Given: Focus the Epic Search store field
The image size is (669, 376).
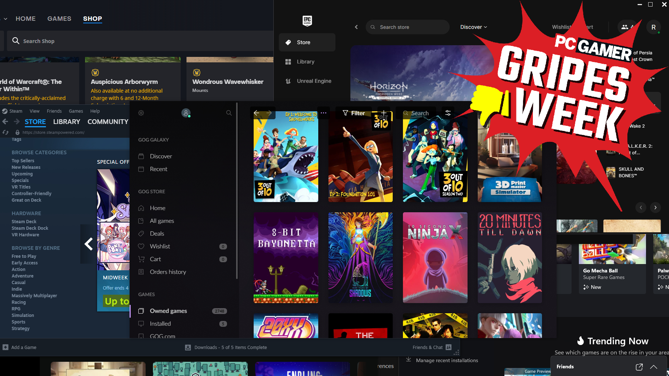Looking at the screenshot, I should (408, 27).
